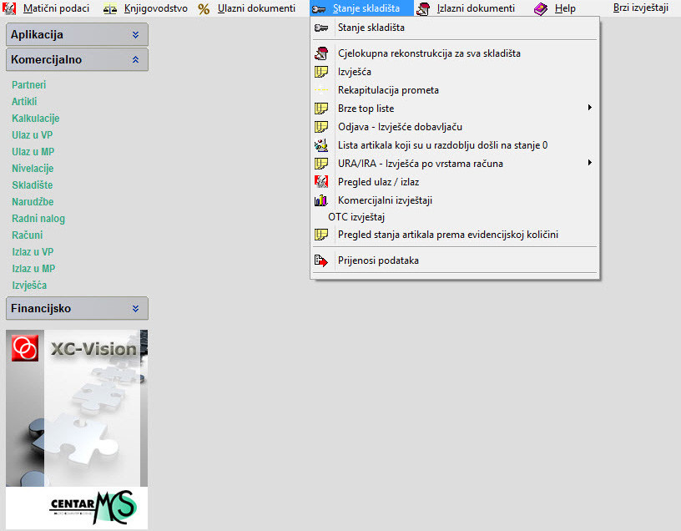This screenshot has height=531, width=681.
Task: Click the bar chart icon beside Komercijalni izvještaji
Action: [321, 200]
